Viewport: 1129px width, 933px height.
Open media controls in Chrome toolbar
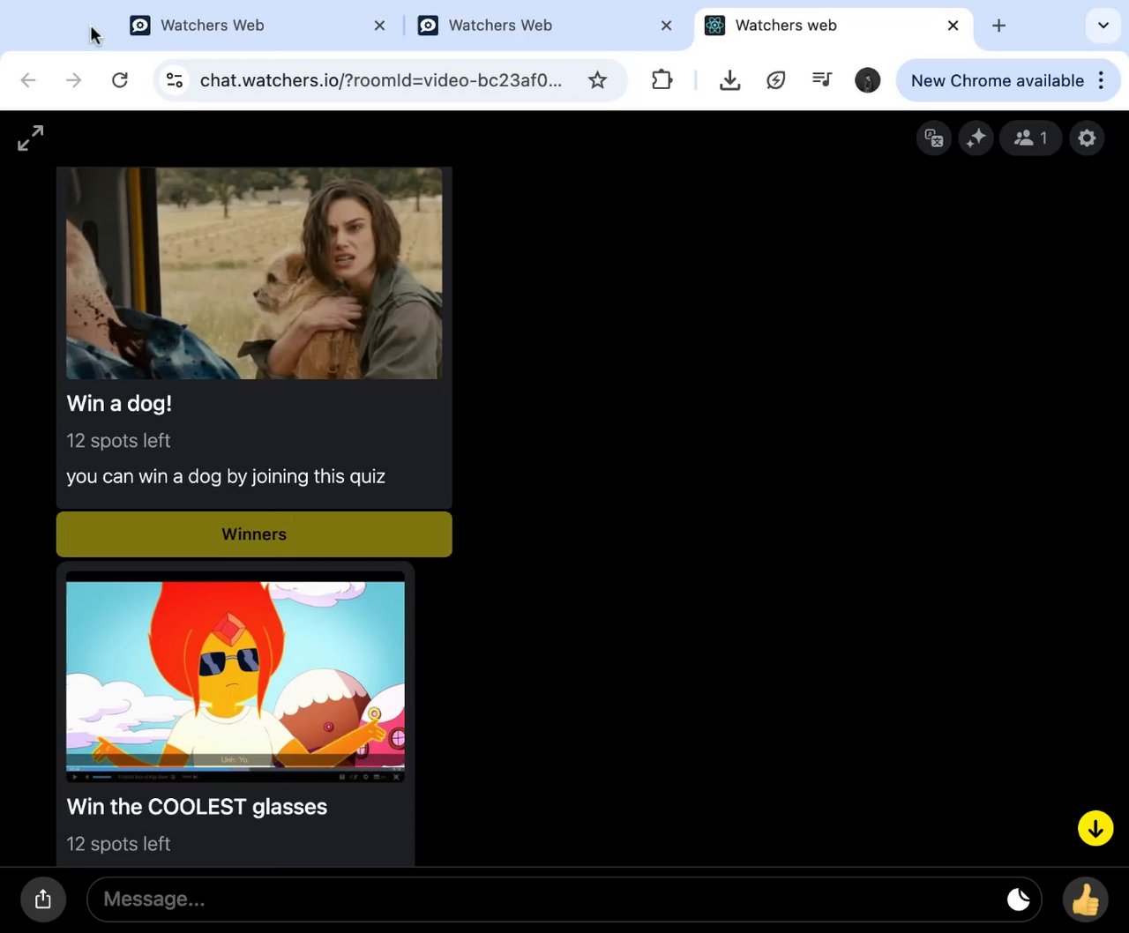pos(821,80)
